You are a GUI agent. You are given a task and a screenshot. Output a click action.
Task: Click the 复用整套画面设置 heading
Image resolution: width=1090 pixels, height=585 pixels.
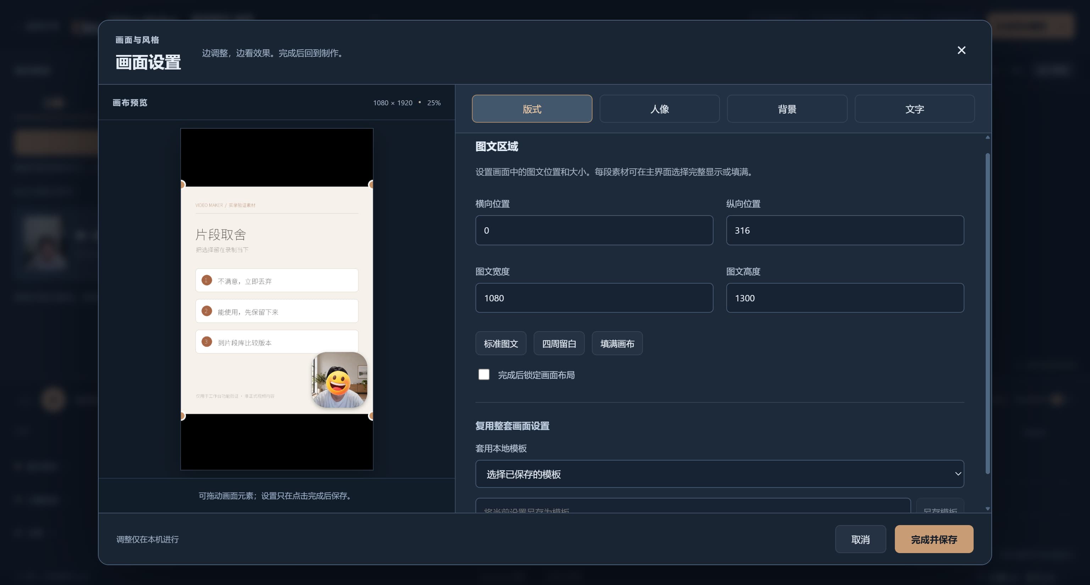click(x=512, y=426)
